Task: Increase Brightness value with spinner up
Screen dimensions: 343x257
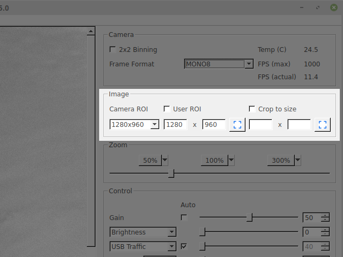Action: 325,230
